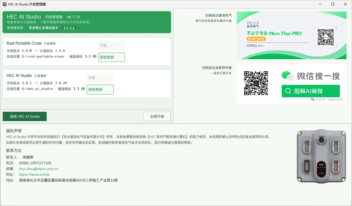The width and height of the screenshot is (352, 206).
Task: Click the 全部升级 upgrade all button
Action: 157,116
